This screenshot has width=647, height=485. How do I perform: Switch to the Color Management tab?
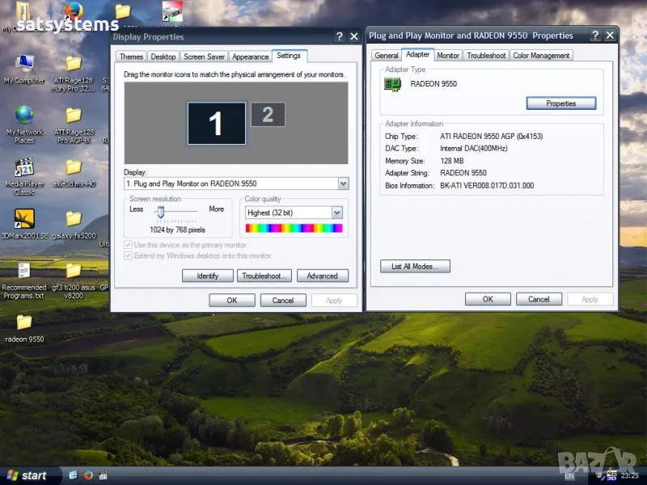click(541, 56)
